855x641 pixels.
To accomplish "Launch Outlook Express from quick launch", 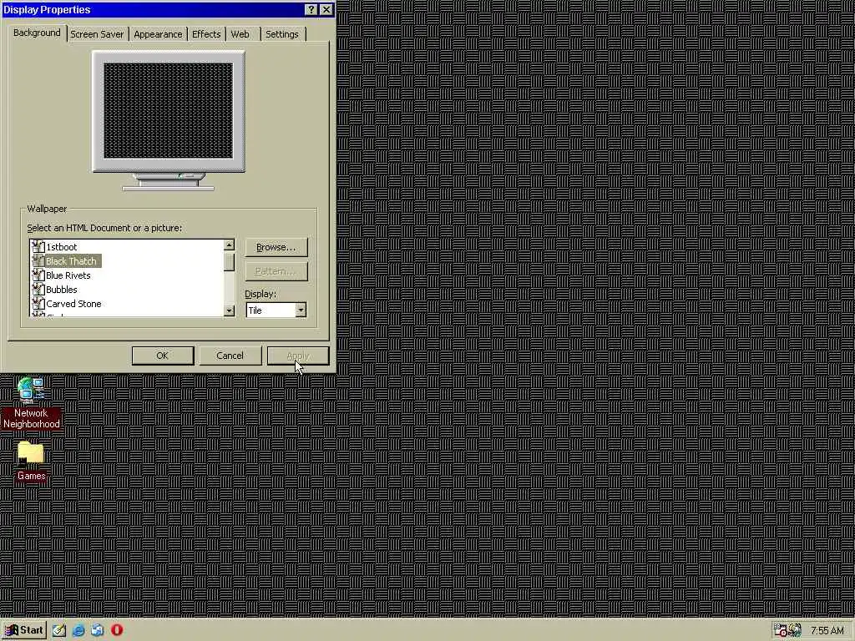I will pos(98,630).
